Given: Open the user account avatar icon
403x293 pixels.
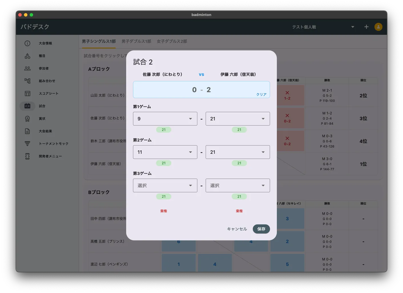Looking at the screenshot, I should tap(378, 27).
